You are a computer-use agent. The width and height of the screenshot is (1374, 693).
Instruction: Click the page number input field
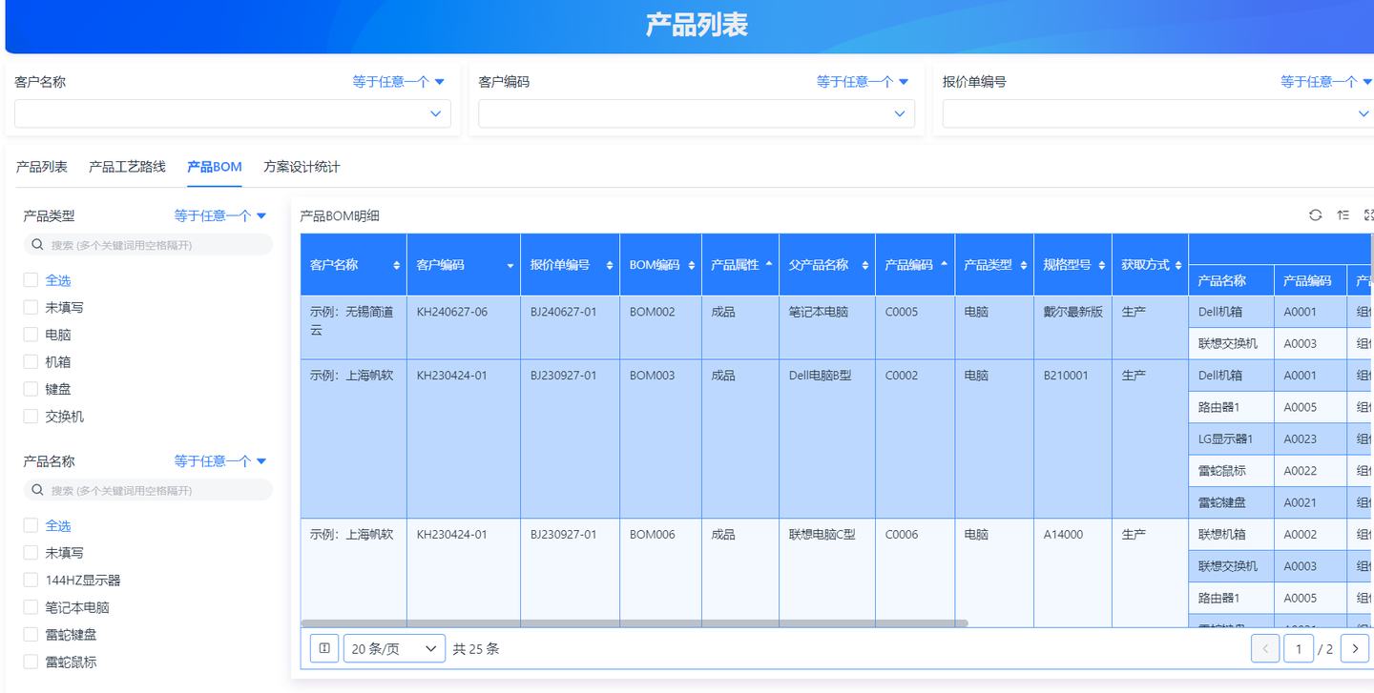point(1299,648)
